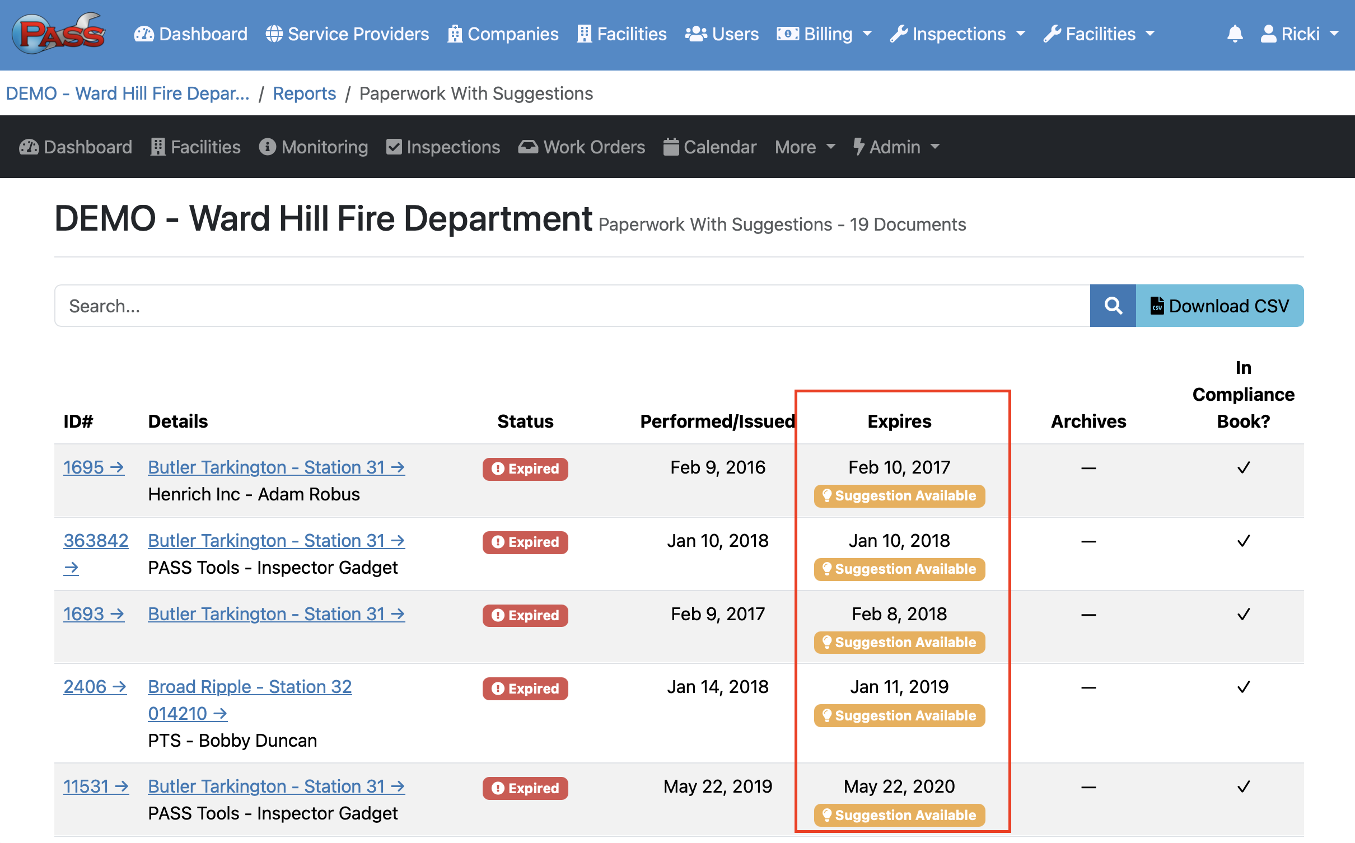This screenshot has height=843, width=1355.
Task: Open the Ricki user menu
Action: tap(1299, 34)
